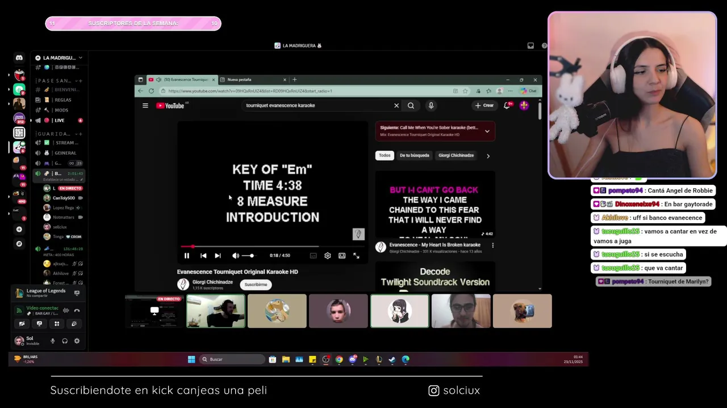Reload the page in the browser
This screenshot has height=408, width=727.
(151, 91)
